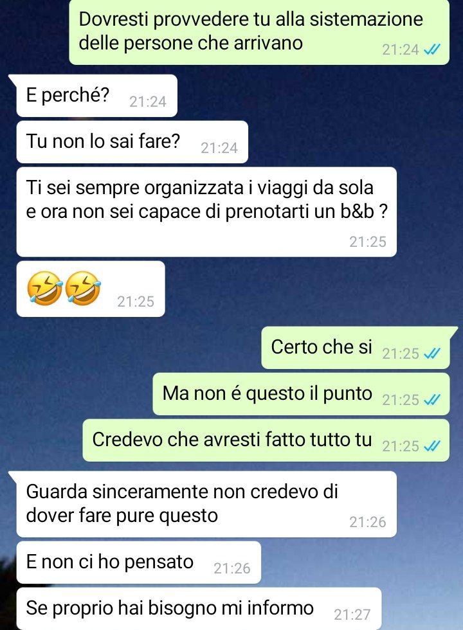Tap 'Se proprio hai bisogno mi informo' message
Screen dimensions: 463x630
(x=199, y=608)
